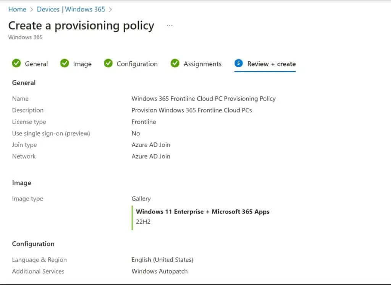Click the 'Image' section heading
391x285 pixels.
pos(22,183)
